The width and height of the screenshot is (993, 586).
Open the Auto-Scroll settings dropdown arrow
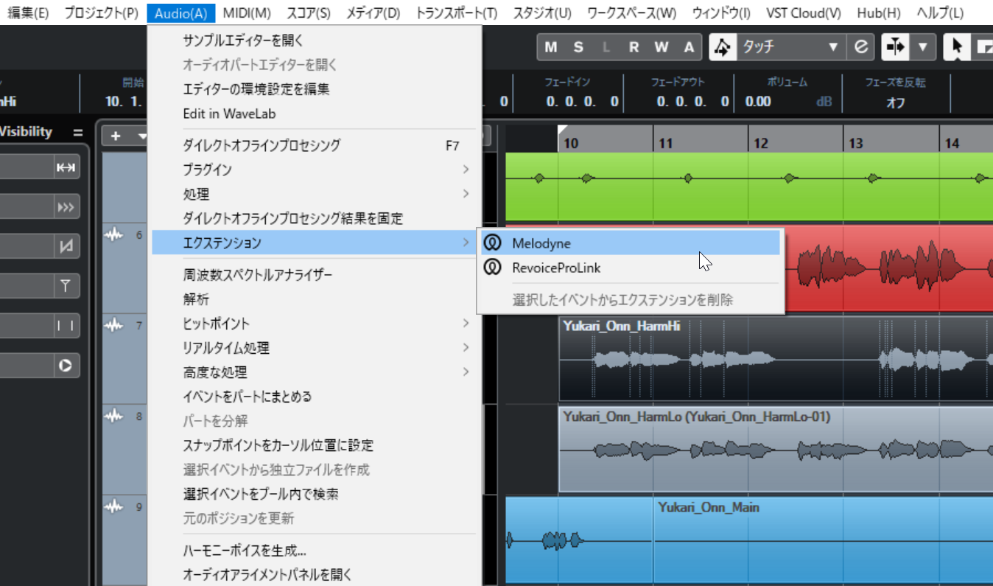(922, 47)
